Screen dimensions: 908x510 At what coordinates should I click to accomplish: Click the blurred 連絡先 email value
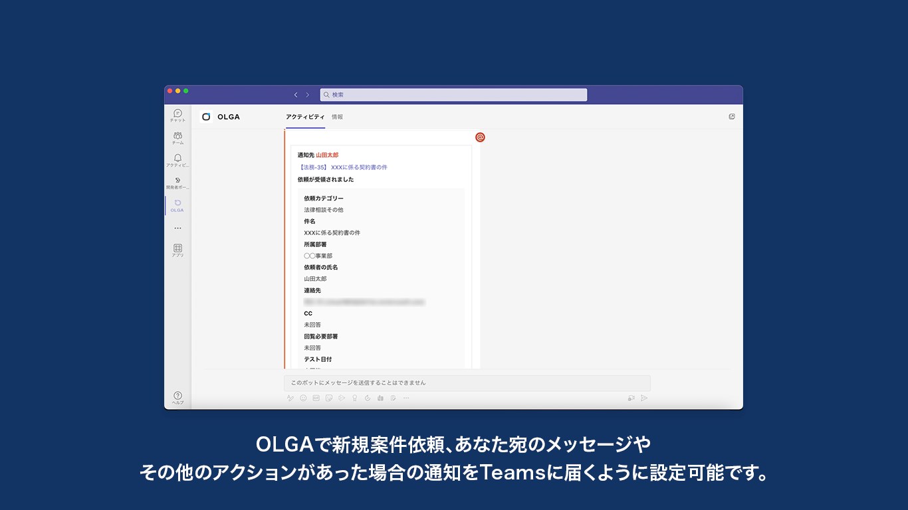(x=364, y=301)
